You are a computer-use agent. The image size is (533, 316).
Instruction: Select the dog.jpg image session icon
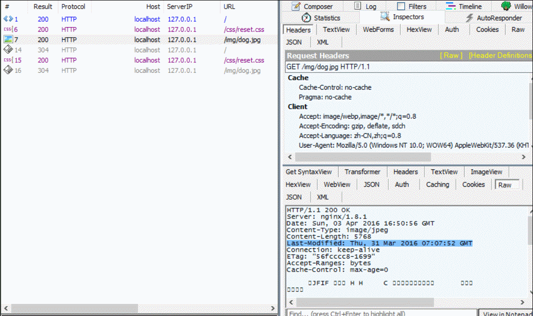[8, 40]
